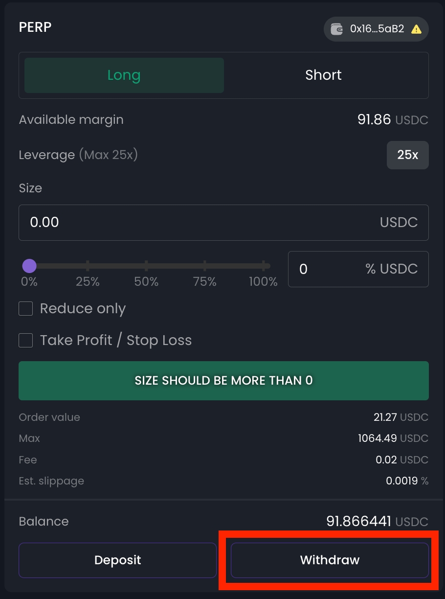Set slider to the 100% tick mark
The image size is (445, 599).
264,266
